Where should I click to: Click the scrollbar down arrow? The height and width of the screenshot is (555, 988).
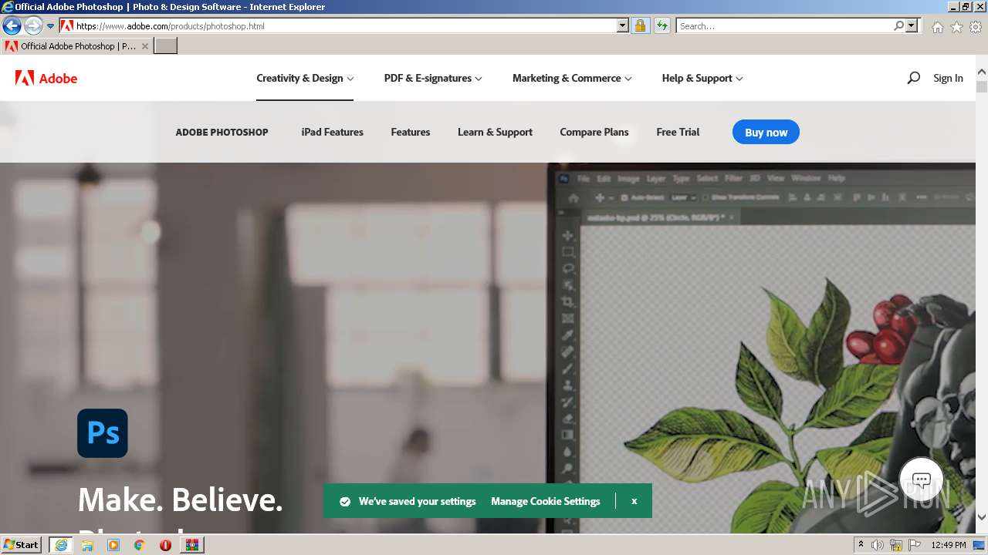(982, 518)
